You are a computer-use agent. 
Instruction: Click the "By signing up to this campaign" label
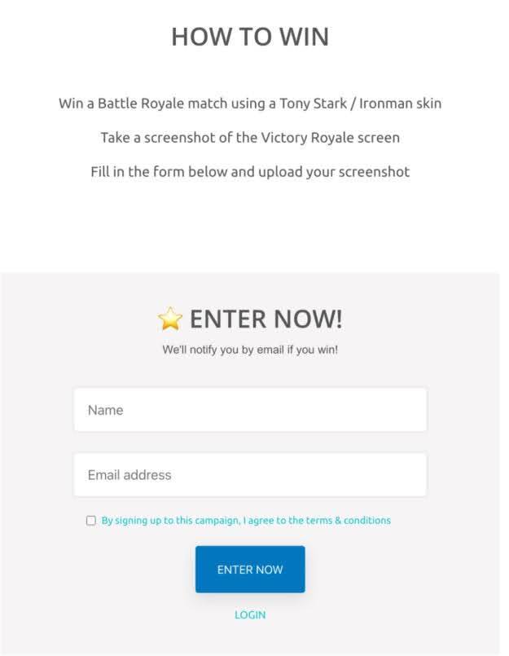pyautogui.click(x=170, y=520)
